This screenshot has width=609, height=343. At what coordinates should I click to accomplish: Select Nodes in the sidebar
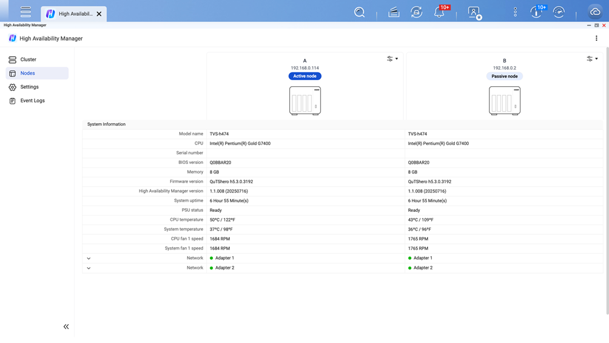[37, 73]
